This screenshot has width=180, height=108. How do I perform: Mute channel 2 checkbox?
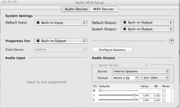tap(164, 100)
